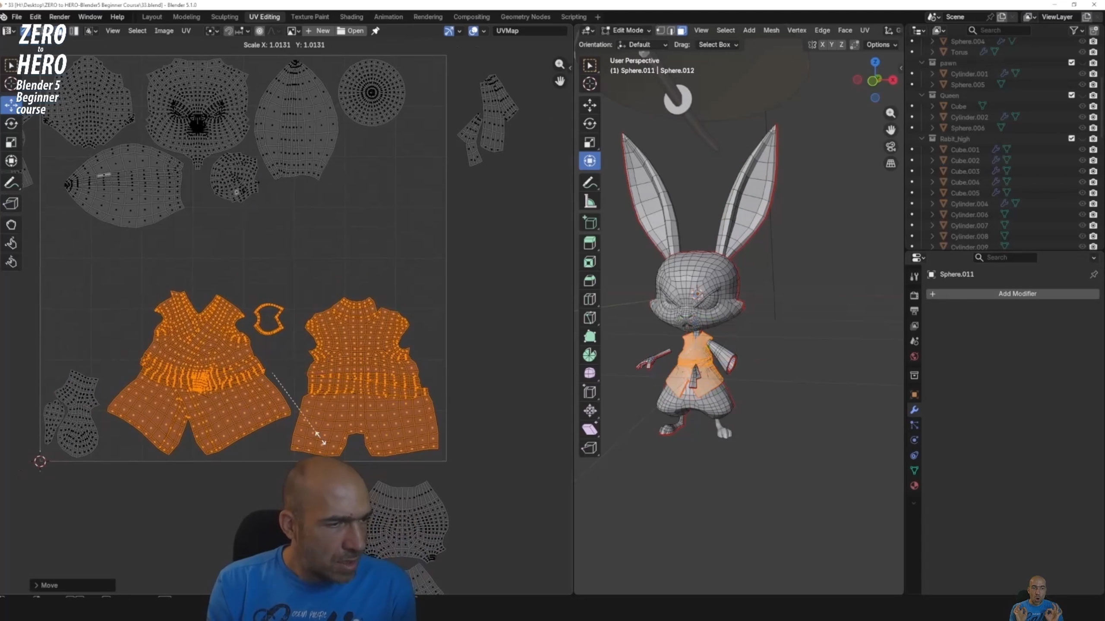Click the Add Modifier button
Viewport: 1105px width, 621px height.
(x=1013, y=294)
